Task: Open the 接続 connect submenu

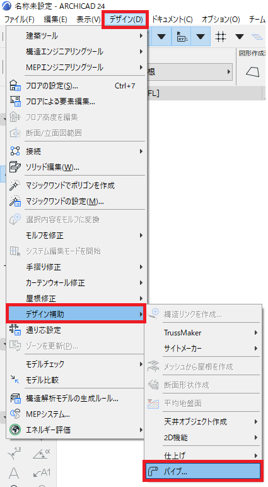Action: [76, 152]
